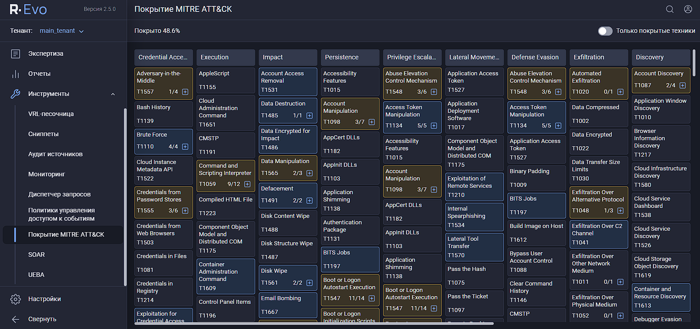Open the main_tenant tenant dropdown
700x329 pixels.
coord(62,31)
